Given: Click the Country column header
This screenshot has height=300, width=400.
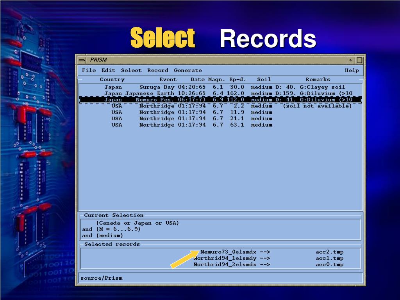Looking at the screenshot, I should click(x=112, y=79).
